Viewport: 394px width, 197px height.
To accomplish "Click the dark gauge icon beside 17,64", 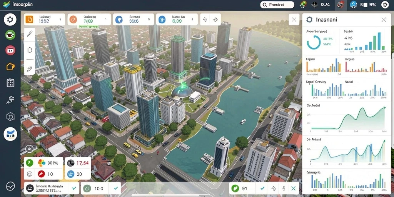I will (71, 163).
